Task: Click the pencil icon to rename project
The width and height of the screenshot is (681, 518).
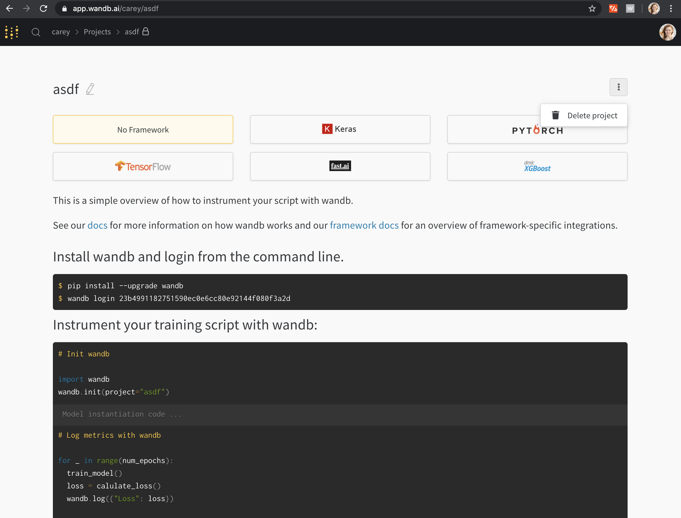Action: [90, 89]
